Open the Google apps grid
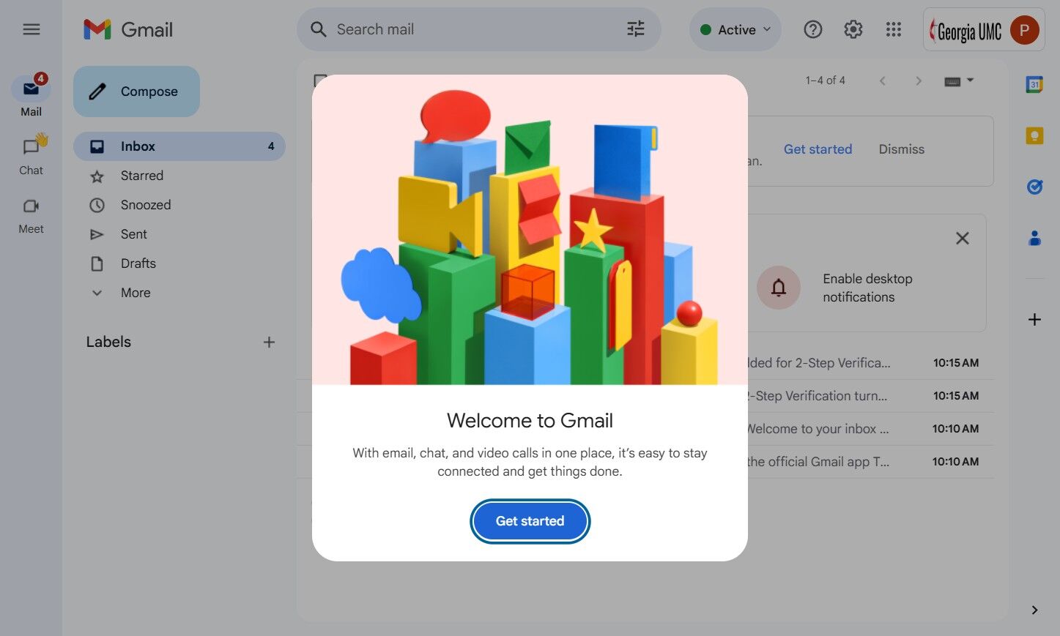1060x636 pixels. tap(893, 29)
